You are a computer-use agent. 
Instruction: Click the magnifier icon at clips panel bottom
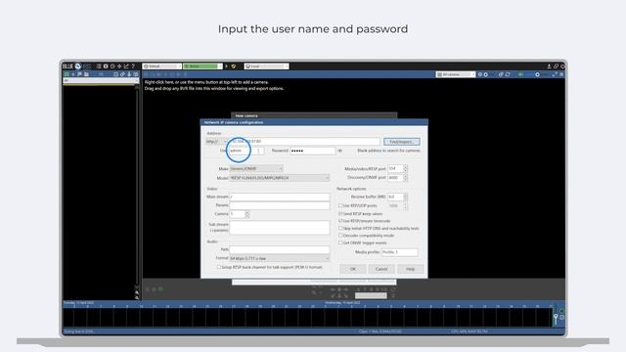coord(137,297)
